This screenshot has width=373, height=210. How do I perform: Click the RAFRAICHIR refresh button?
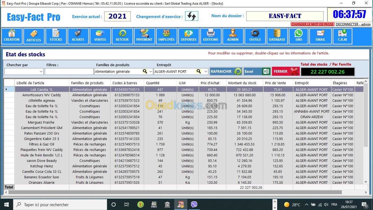(x=226, y=71)
